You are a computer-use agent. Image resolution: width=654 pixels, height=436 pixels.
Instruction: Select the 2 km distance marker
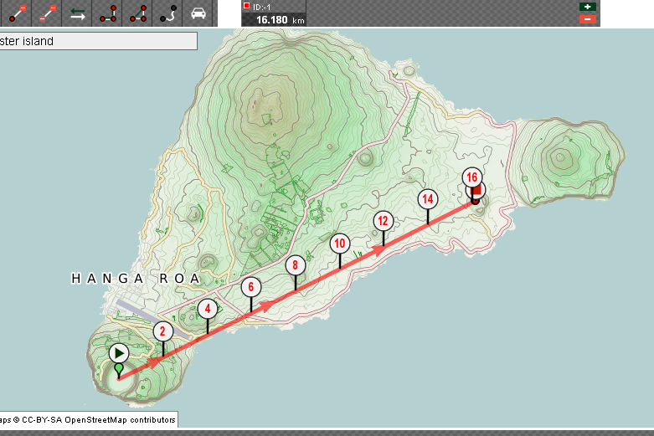(162, 331)
